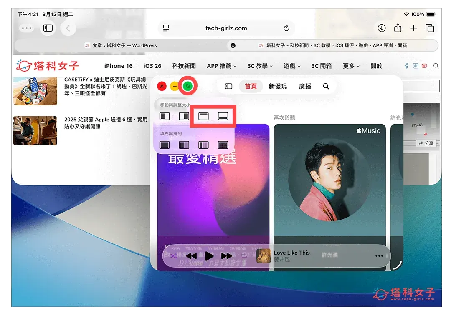Click the 塔科女子 site logo
This screenshot has height=315, width=451.
pyautogui.click(x=48, y=66)
